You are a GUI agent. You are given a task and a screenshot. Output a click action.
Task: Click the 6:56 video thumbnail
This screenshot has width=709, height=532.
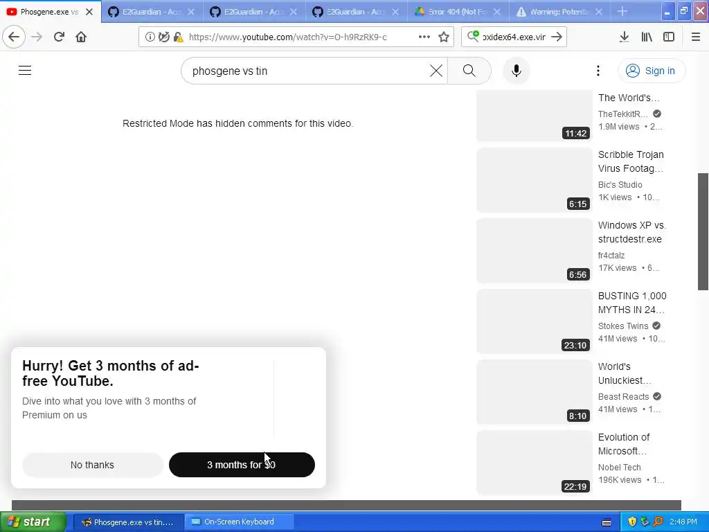click(x=535, y=250)
